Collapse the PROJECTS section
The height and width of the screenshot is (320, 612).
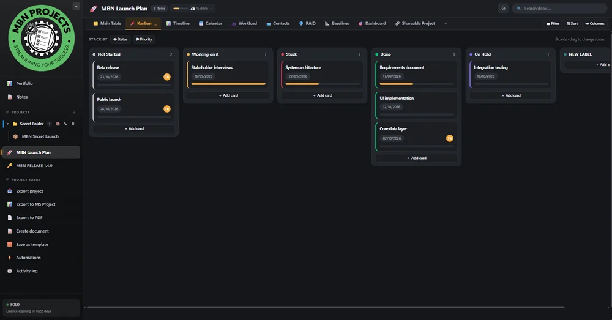point(7,113)
